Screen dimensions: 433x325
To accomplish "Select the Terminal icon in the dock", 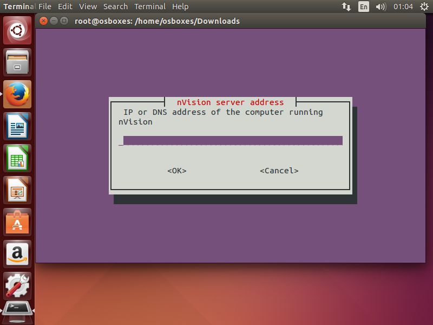I will tap(17, 313).
